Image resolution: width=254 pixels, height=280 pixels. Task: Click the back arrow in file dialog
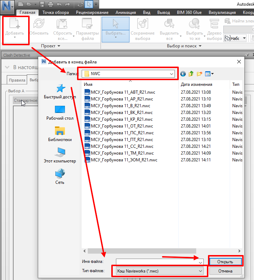[183, 74]
